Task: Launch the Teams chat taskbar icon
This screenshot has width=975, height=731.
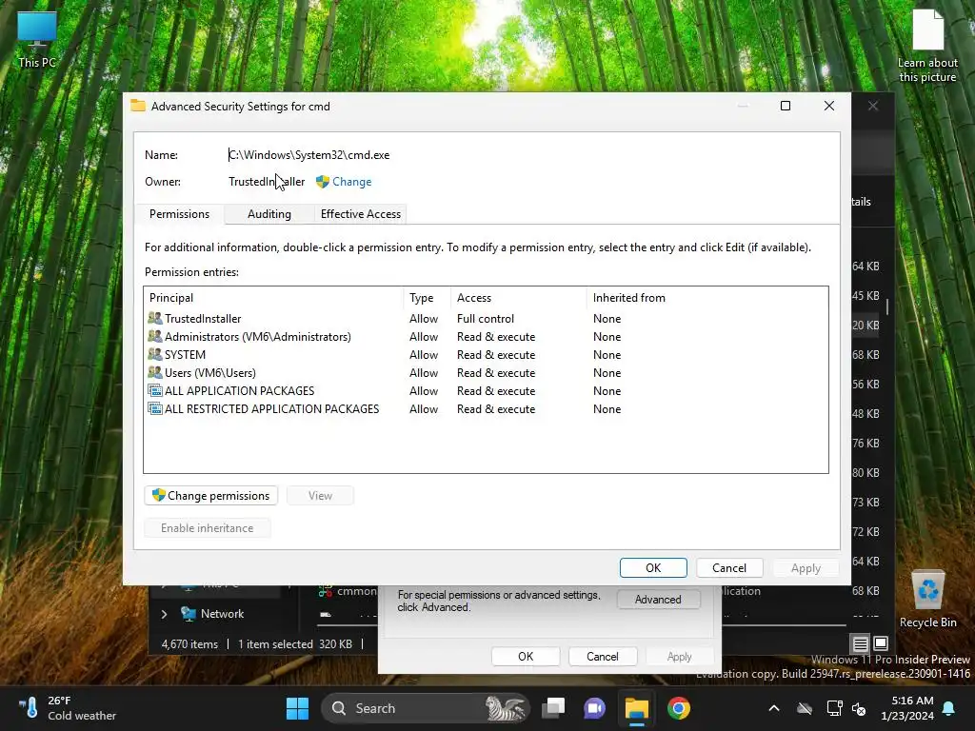Action: click(x=594, y=708)
